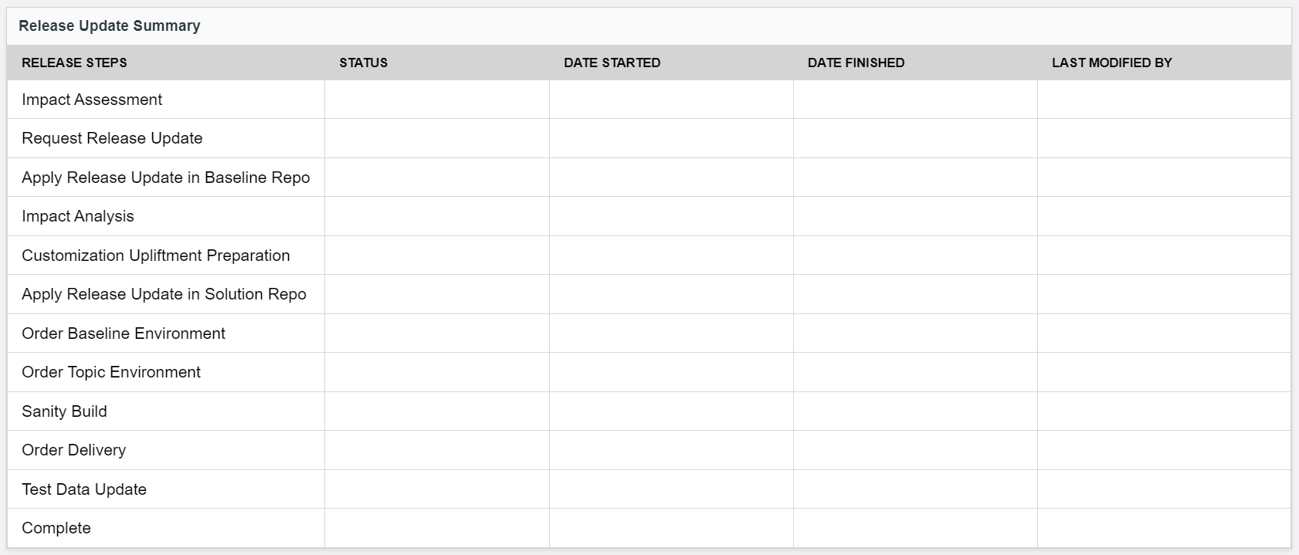Image resolution: width=1299 pixels, height=555 pixels.
Task: Select the Sanity Build step
Action: [64, 411]
